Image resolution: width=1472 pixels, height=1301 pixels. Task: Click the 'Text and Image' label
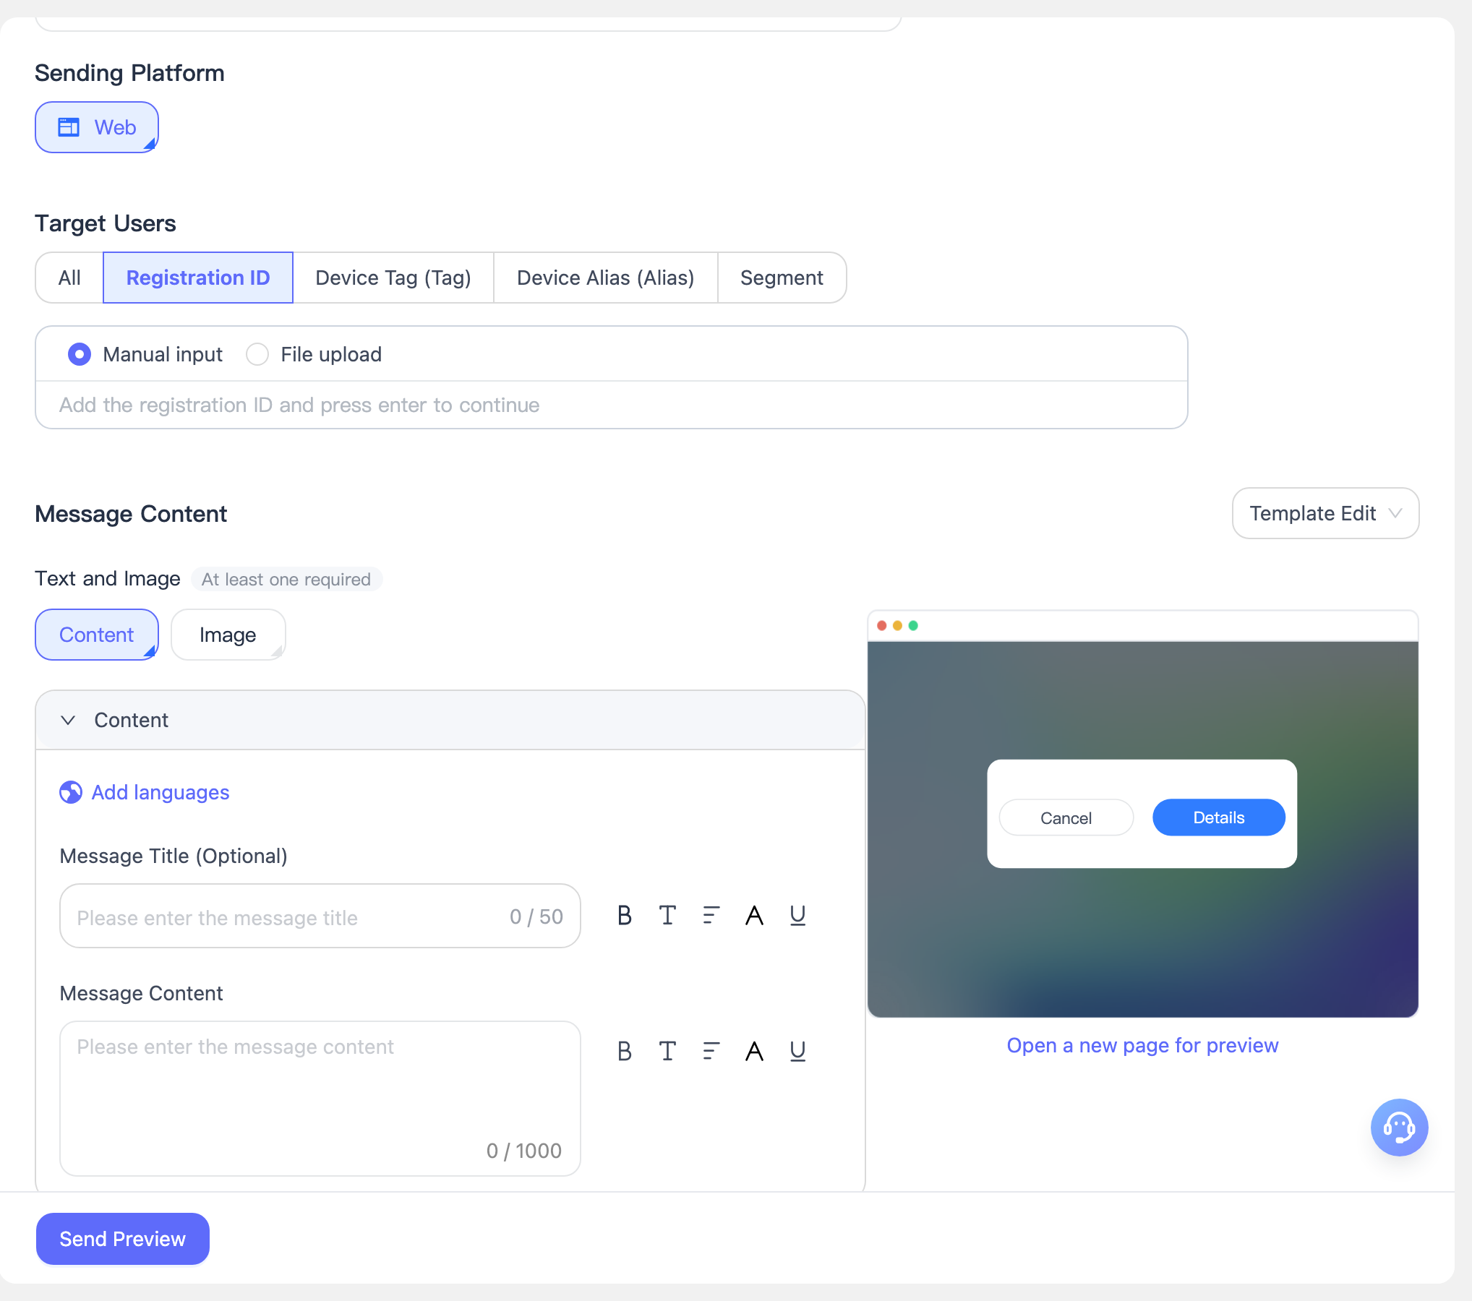pyautogui.click(x=108, y=579)
